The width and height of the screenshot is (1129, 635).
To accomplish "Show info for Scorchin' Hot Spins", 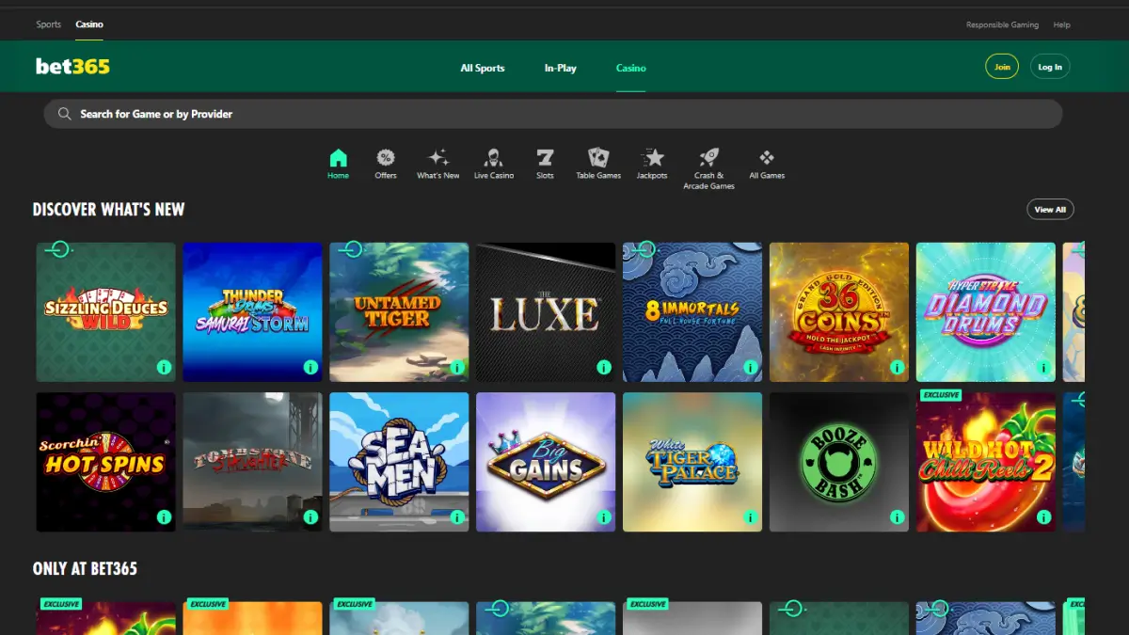I will tap(164, 516).
